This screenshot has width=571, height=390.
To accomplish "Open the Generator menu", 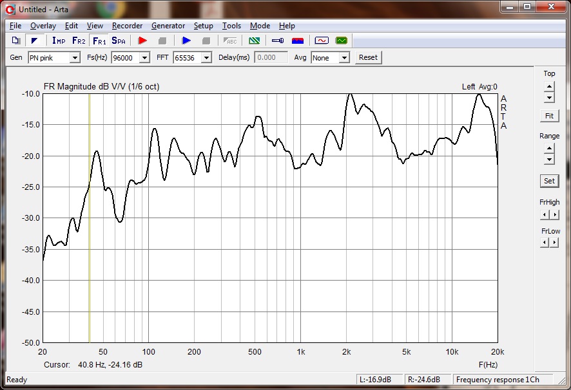I will click(168, 26).
